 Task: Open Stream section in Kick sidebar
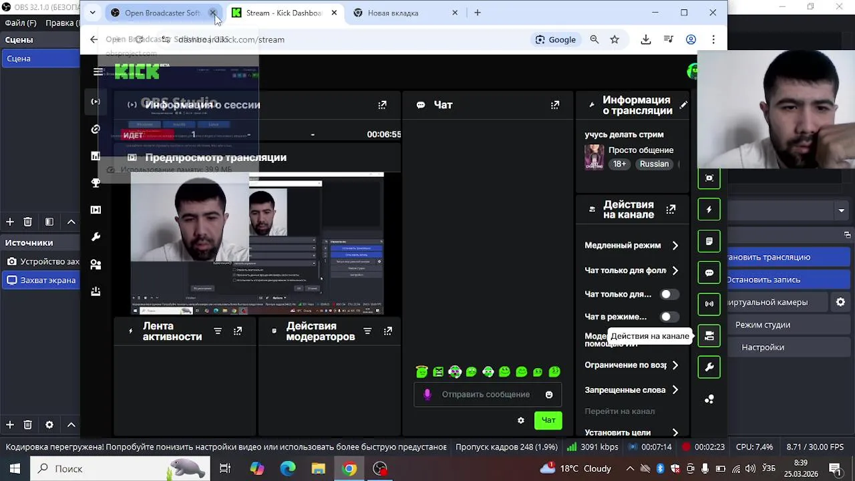click(x=96, y=102)
